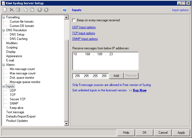
Task: Click the tree scrollbar down arrow
Action: [x=66, y=124]
